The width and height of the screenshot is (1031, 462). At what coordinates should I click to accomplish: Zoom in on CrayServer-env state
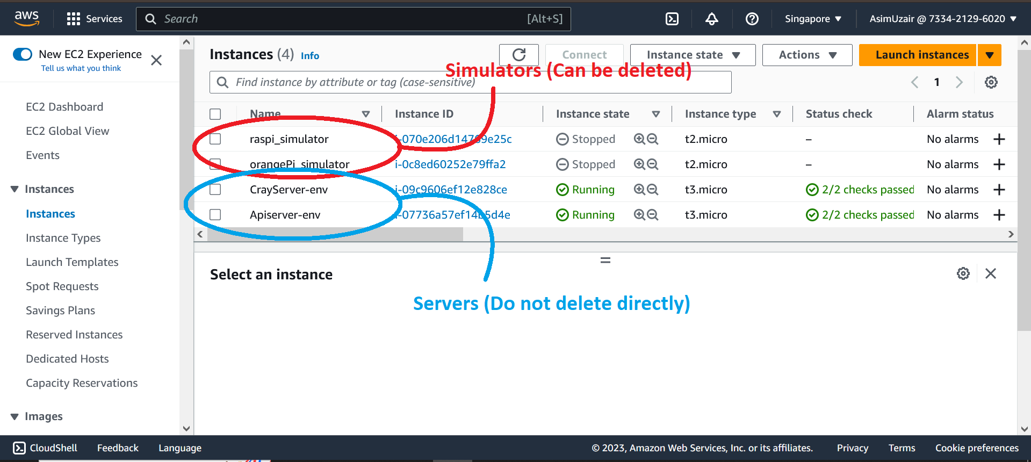(x=639, y=190)
